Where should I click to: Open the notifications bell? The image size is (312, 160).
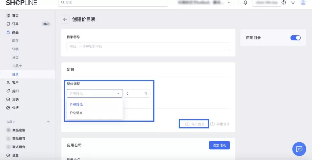point(246,3)
